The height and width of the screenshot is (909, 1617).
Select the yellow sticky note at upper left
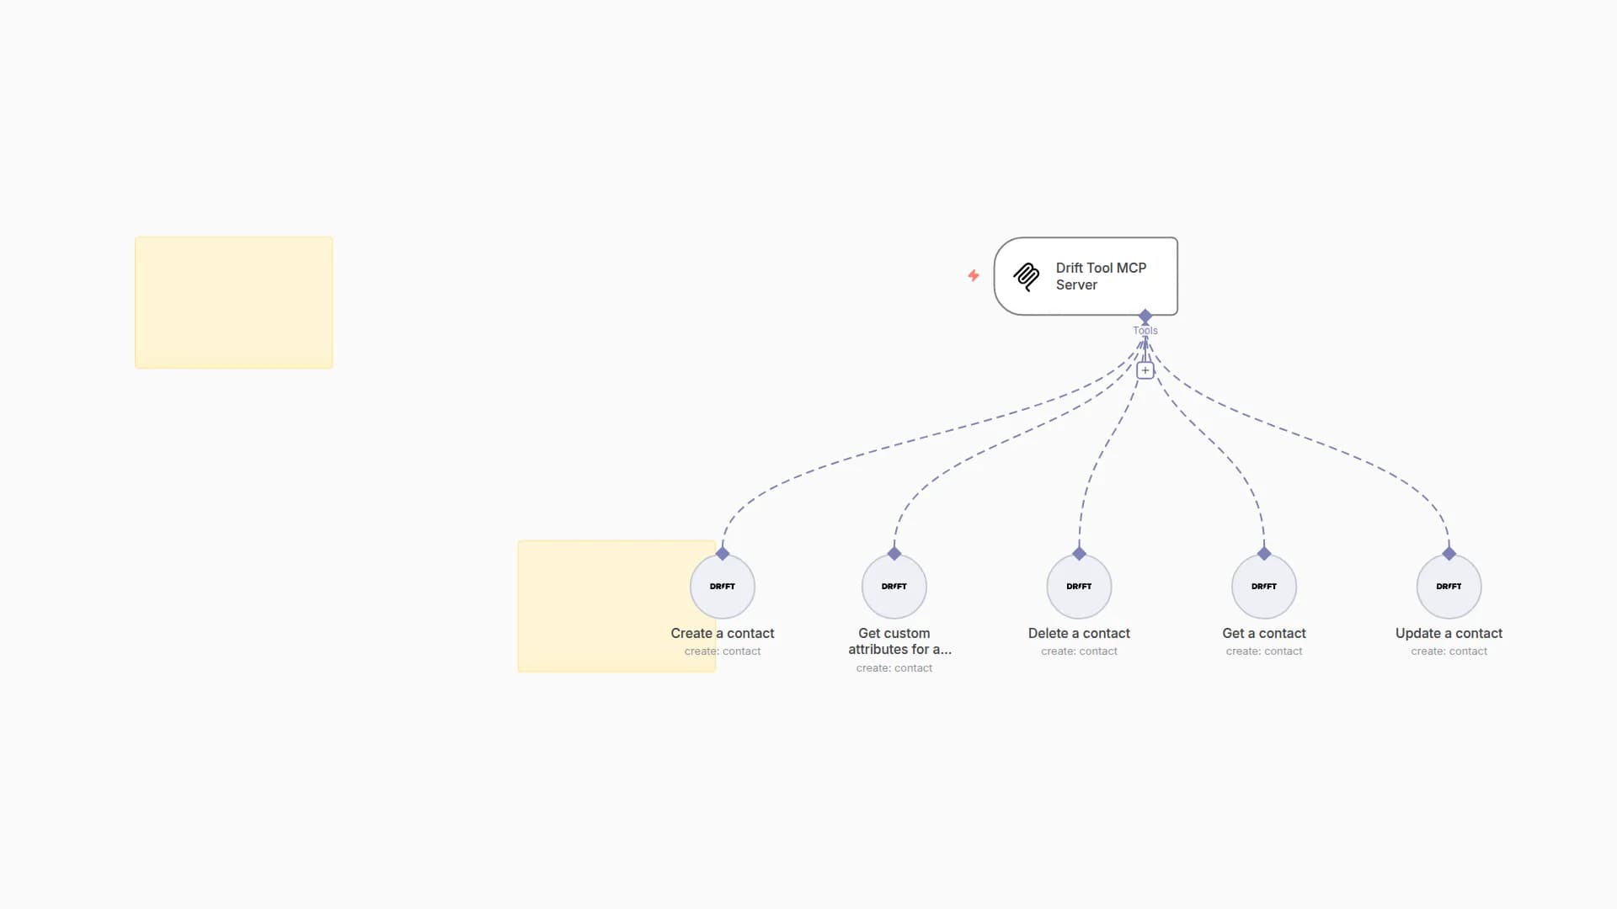233,302
